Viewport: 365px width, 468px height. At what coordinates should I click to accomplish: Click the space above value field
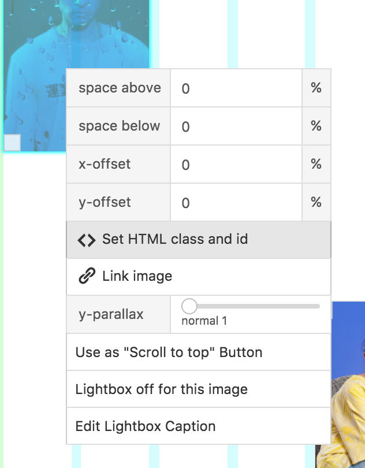click(x=236, y=88)
